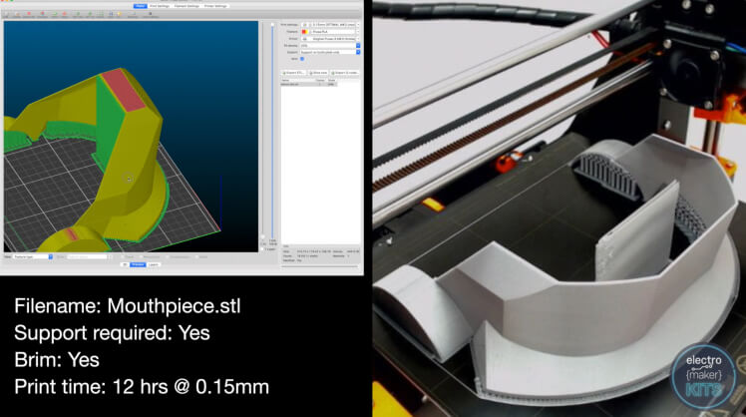The height and width of the screenshot is (417, 746).
Task: Toggle the Retractions checkbox
Action: click(142, 257)
